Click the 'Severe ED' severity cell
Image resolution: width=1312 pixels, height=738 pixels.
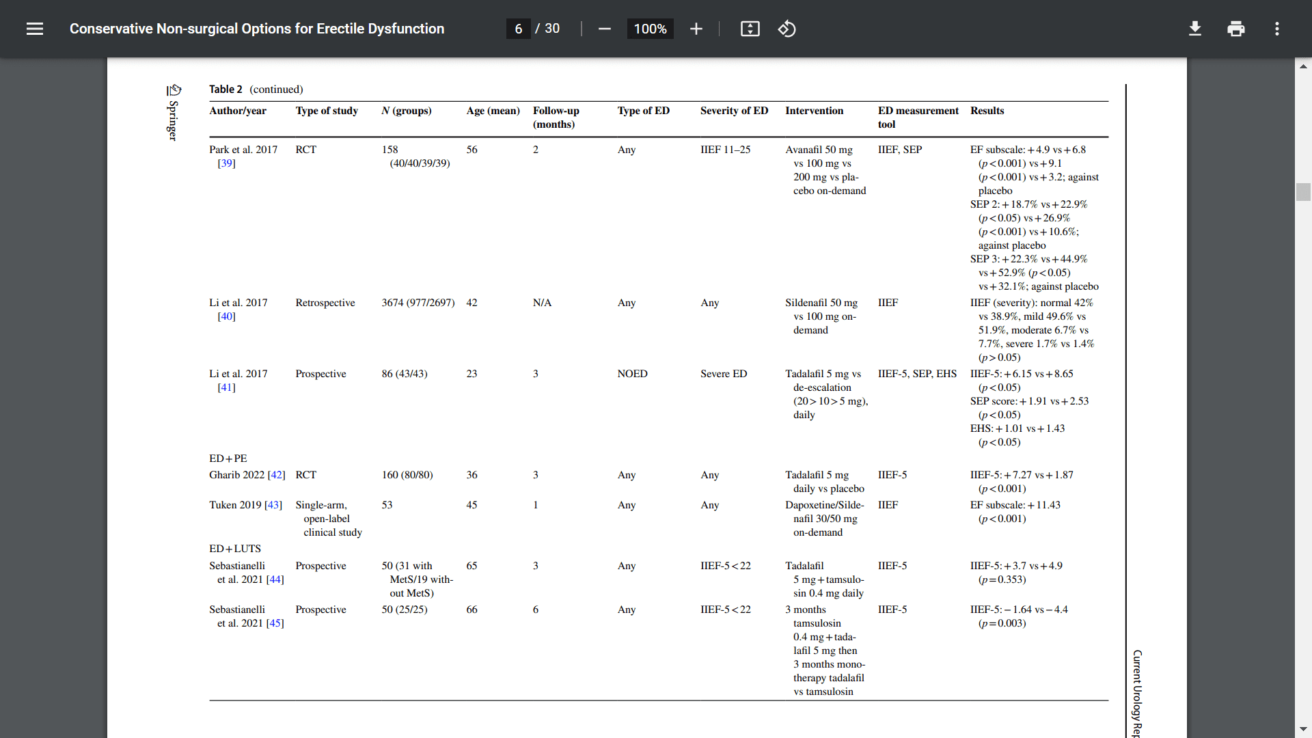point(724,374)
